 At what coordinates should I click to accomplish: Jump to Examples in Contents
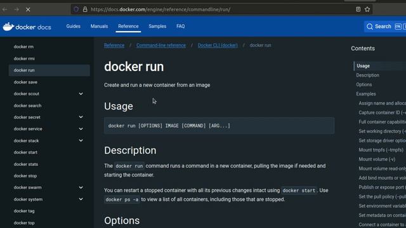click(365, 94)
